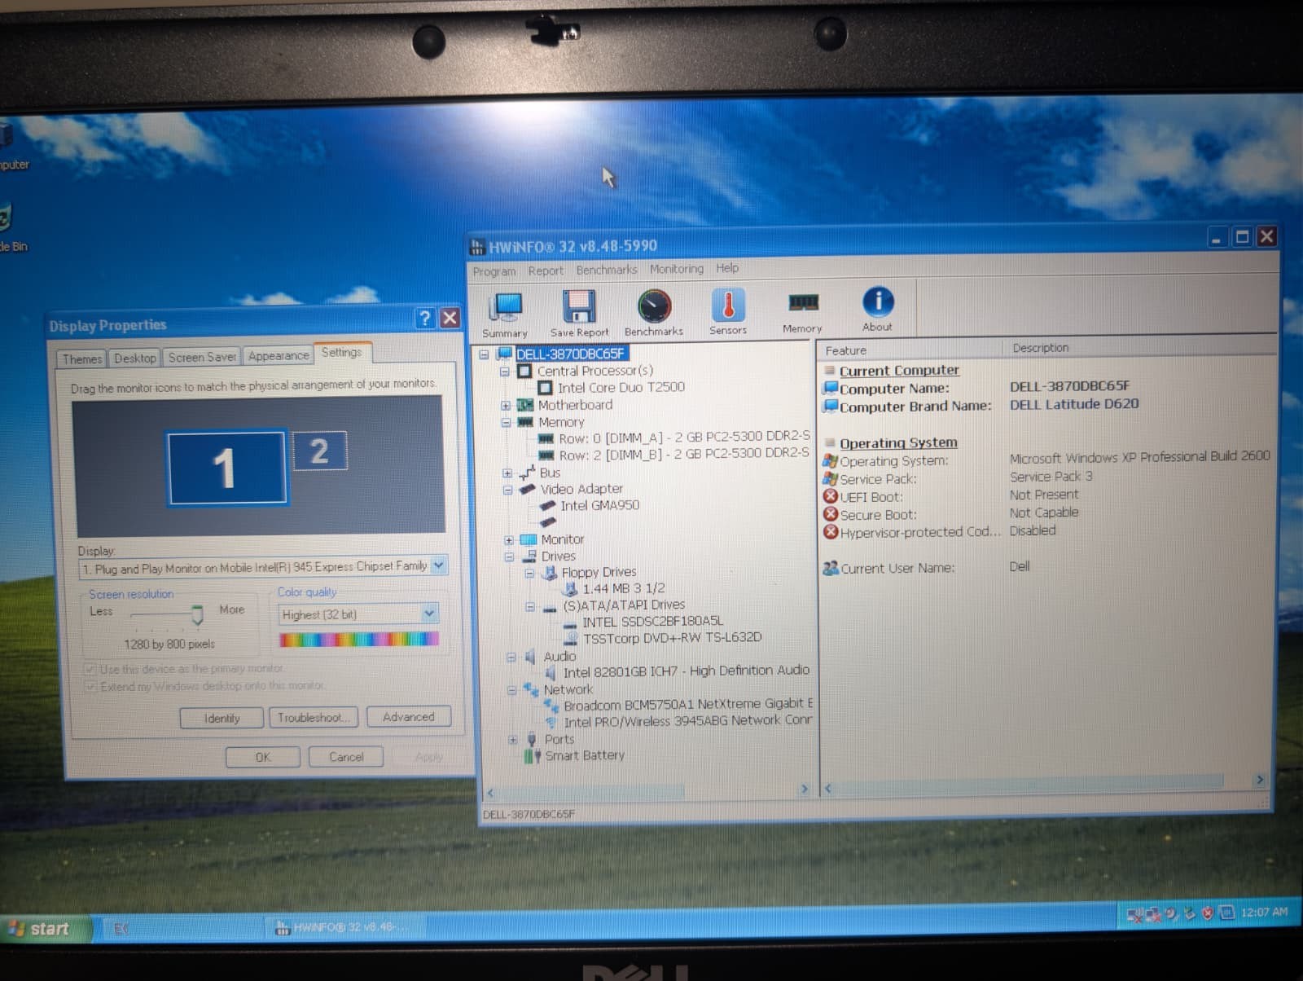This screenshot has width=1303, height=981.
Task: Expand the Bus node
Action: pyautogui.click(x=507, y=473)
